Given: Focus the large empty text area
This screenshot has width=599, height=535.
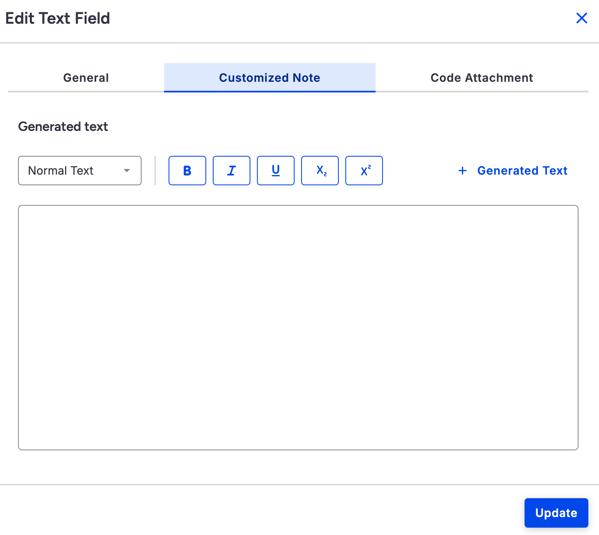Looking at the screenshot, I should coord(298,327).
